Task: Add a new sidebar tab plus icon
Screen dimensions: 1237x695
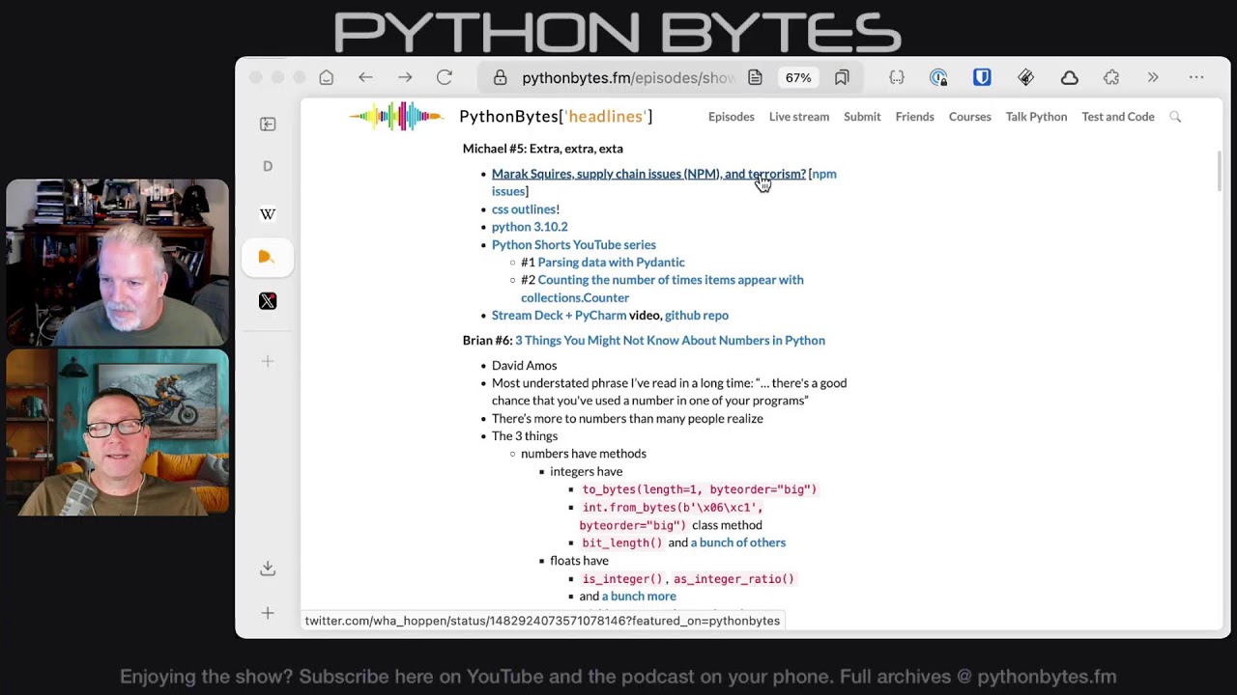Action: (268, 361)
